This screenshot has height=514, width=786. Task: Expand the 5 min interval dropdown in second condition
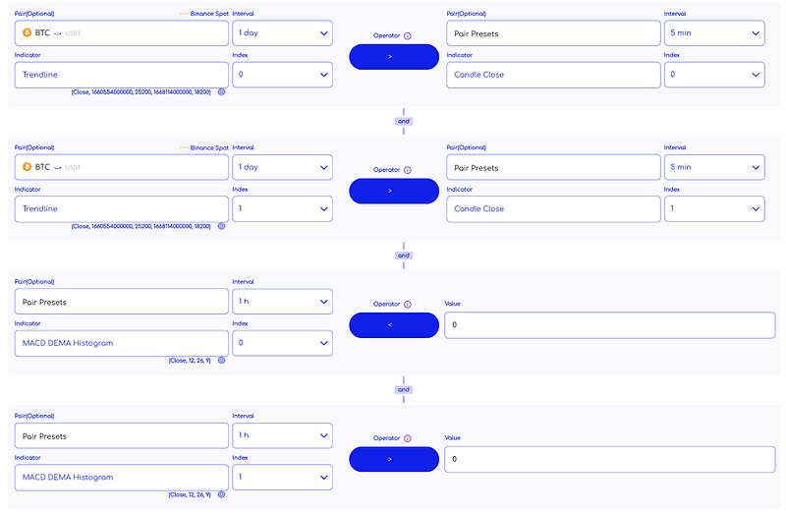pos(714,167)
